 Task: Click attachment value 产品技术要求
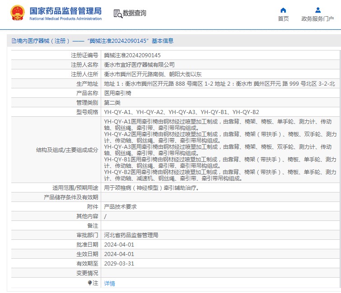pos(120,206)
